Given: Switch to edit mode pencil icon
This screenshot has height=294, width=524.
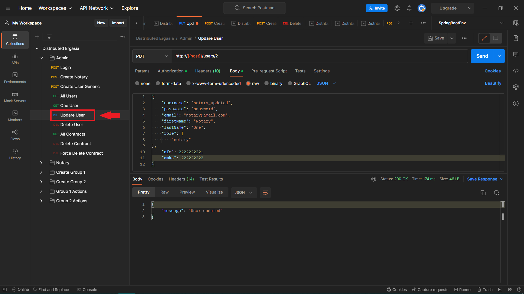Looking at the screenshot, I should 484,38.
